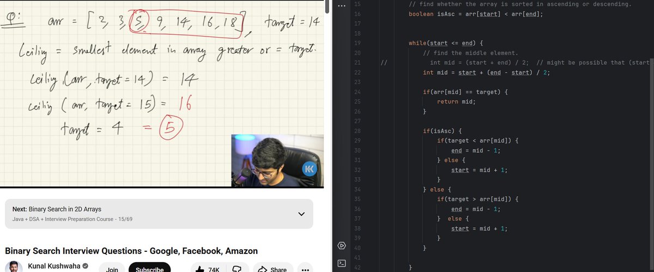Image resolution: width=654 pixels, height=272 pixels.
Task: Open the Terminal tool window icon in IDE sidebar
Action: 341,263
